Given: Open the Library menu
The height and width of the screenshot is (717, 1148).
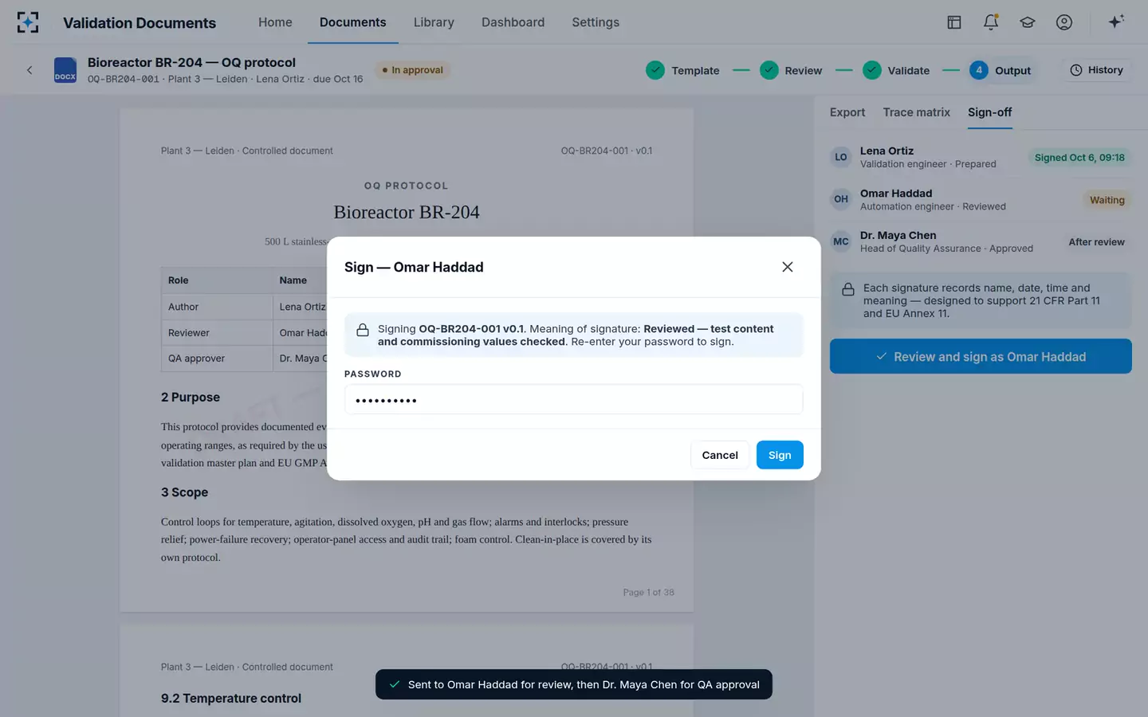Looking at the screenshot, I should click(434, 22).
